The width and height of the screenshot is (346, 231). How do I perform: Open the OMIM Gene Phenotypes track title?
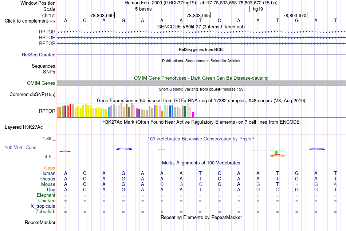pos(201,78)
